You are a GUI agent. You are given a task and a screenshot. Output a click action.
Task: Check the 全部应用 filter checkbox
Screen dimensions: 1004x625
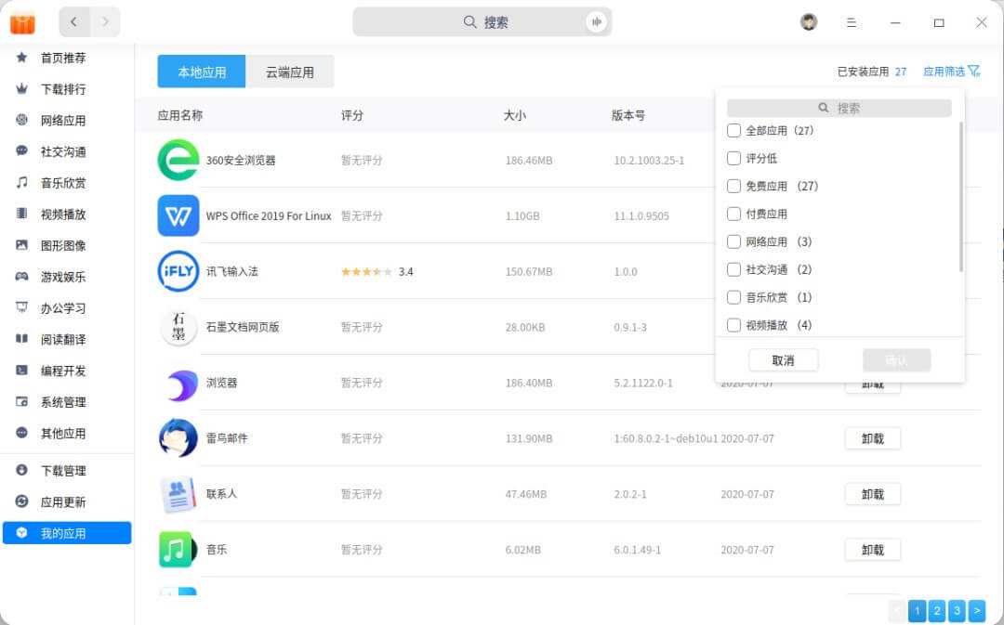(733, 131)
